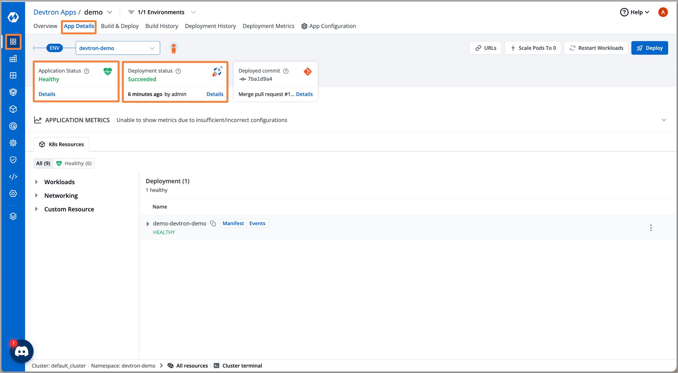
Task: Open the Manifest for demo-devtron-demo
Action: [233, 223]
